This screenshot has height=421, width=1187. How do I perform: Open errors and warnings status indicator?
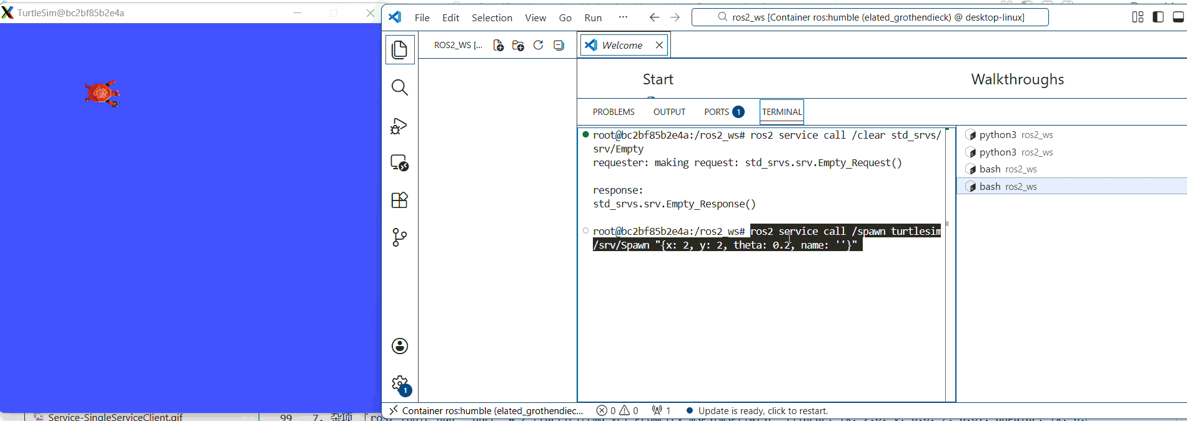tap(617, 410)
